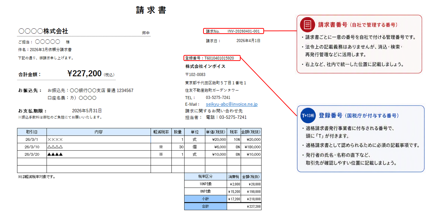Click the 金額(税抜) header in item table

pyautogui.click(x=251, y=132)
